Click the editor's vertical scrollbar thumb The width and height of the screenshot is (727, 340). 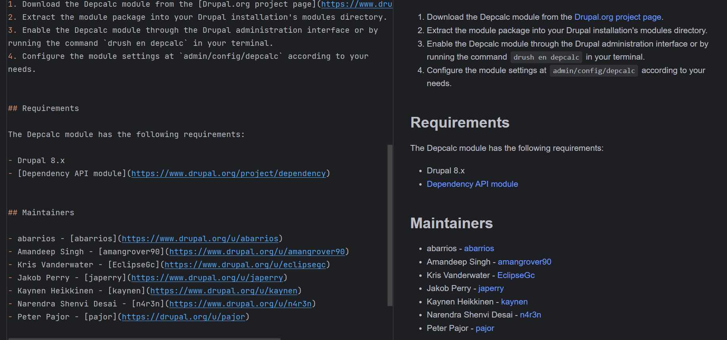(390, 225)
